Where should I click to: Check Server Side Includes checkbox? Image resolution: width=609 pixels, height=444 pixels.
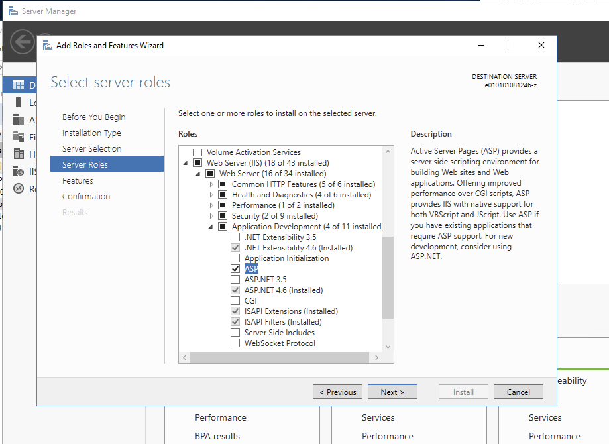pyautogui.click(x=235, y=333)
